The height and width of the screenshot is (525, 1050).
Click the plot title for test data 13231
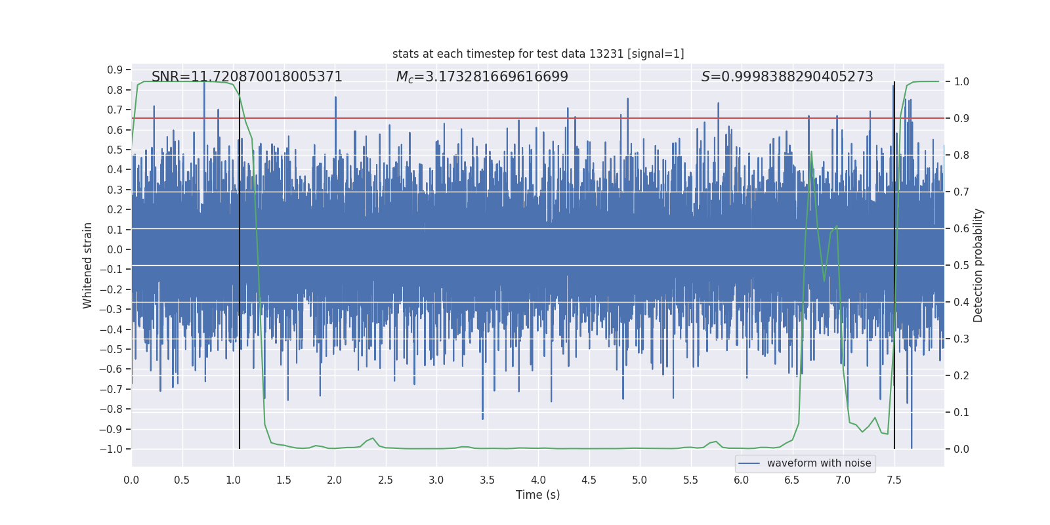click(538, 54)
